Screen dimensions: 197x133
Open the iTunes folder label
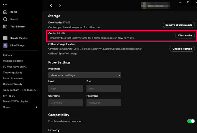pos(7,107)
